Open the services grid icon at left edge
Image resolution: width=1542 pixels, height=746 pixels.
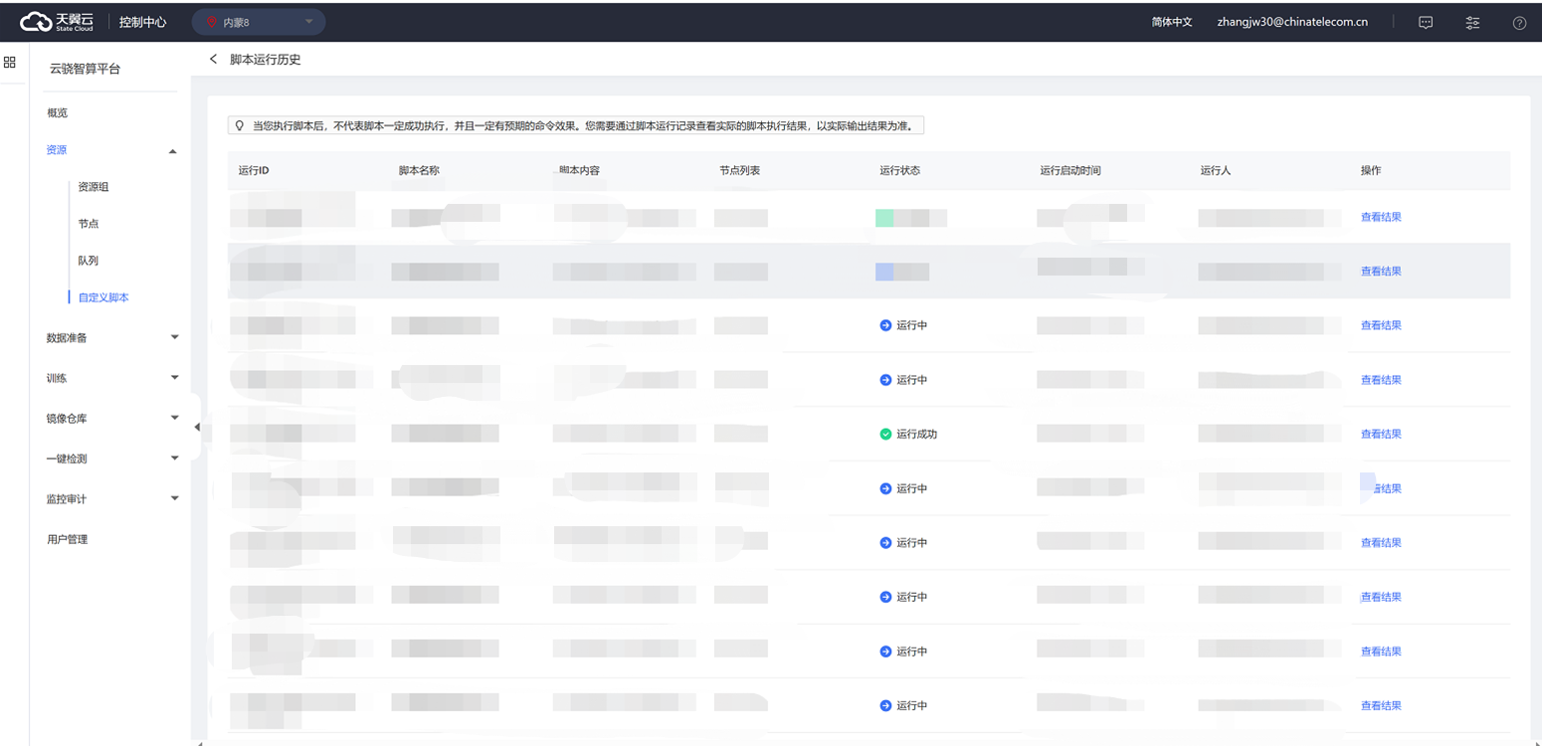coord(10,62)
